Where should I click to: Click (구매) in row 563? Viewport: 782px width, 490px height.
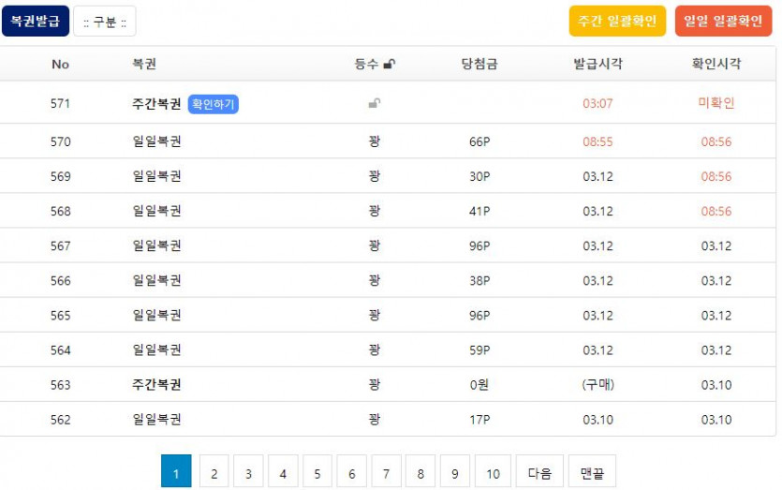[x=598, y=385]
